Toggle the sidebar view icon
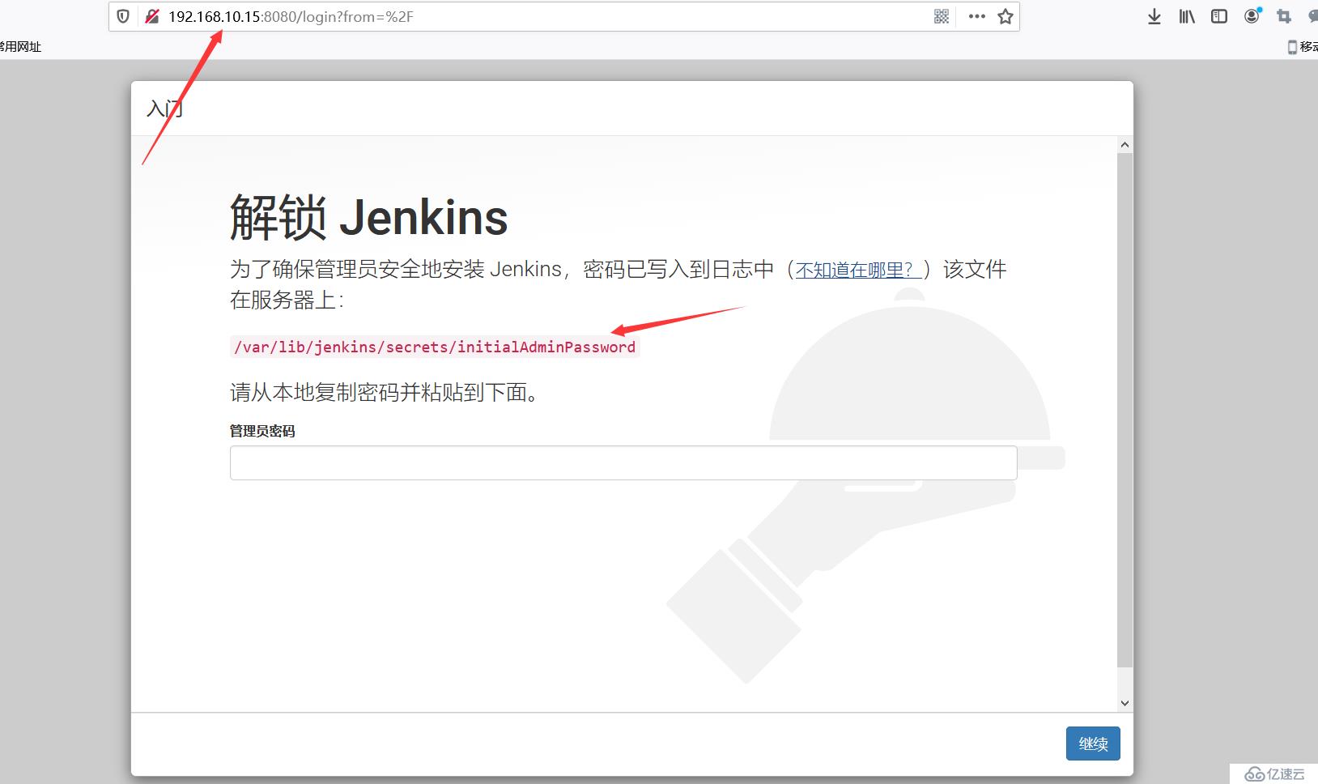 [1219, 16]
